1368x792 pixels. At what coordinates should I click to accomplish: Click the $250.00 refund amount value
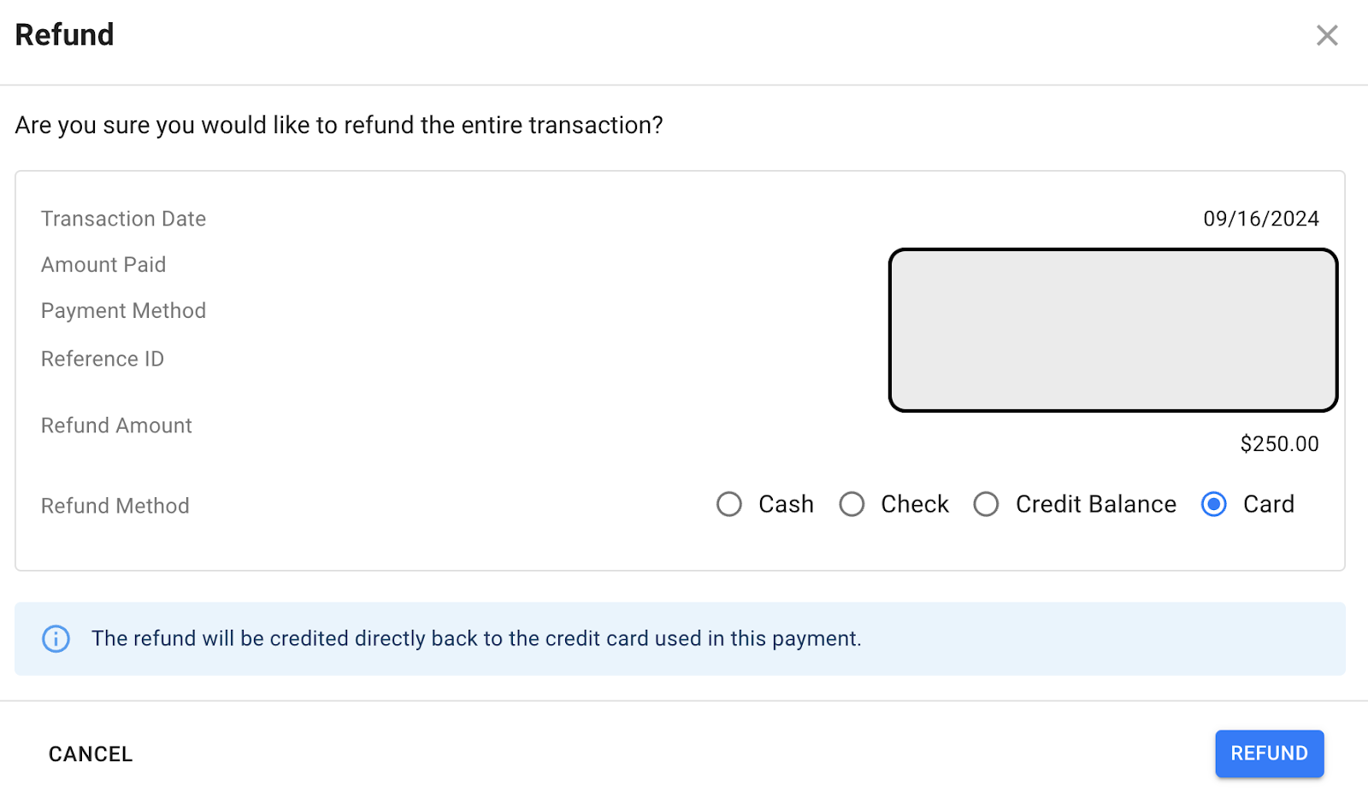(1279, 444)
